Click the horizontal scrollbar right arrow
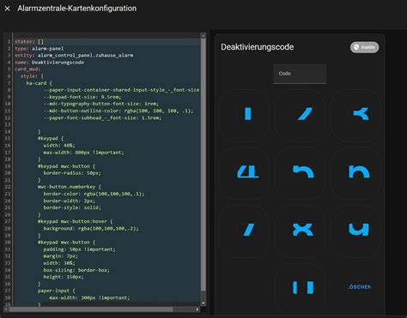Viewport: 407px width, 318px height. click(x=197, y=309)
